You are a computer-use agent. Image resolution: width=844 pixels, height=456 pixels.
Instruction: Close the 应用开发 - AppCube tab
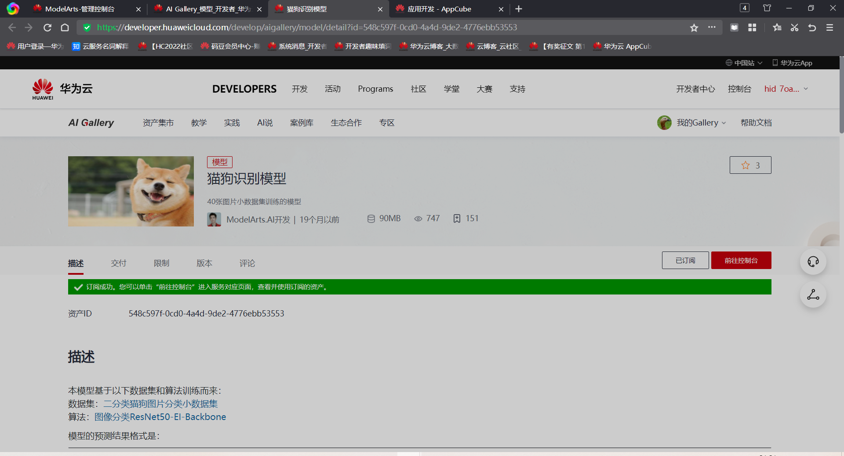(x=501, y=9)
